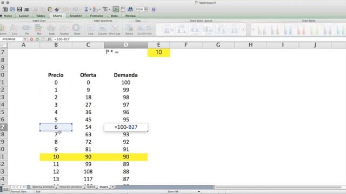The height and width of the screenshot is (194, 346).
Task: Click the Paste clipboard icon
Action: coord(50,9)
